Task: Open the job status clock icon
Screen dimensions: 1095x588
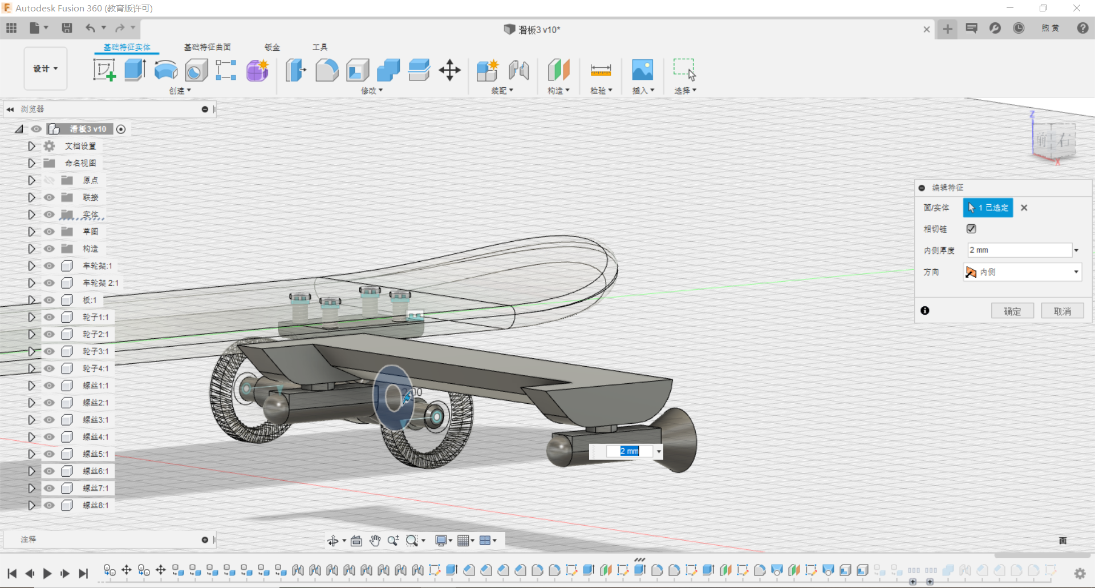Action: (x=1019, y=28)
